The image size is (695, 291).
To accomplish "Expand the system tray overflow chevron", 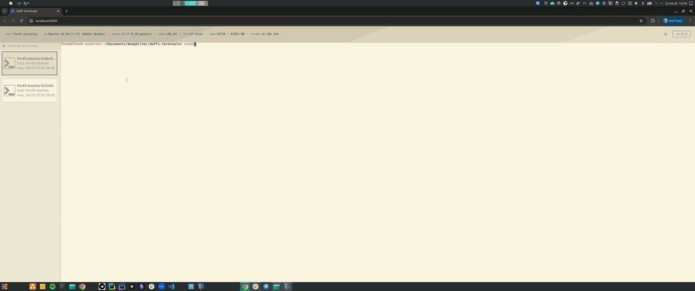I will tap(661, 3).
